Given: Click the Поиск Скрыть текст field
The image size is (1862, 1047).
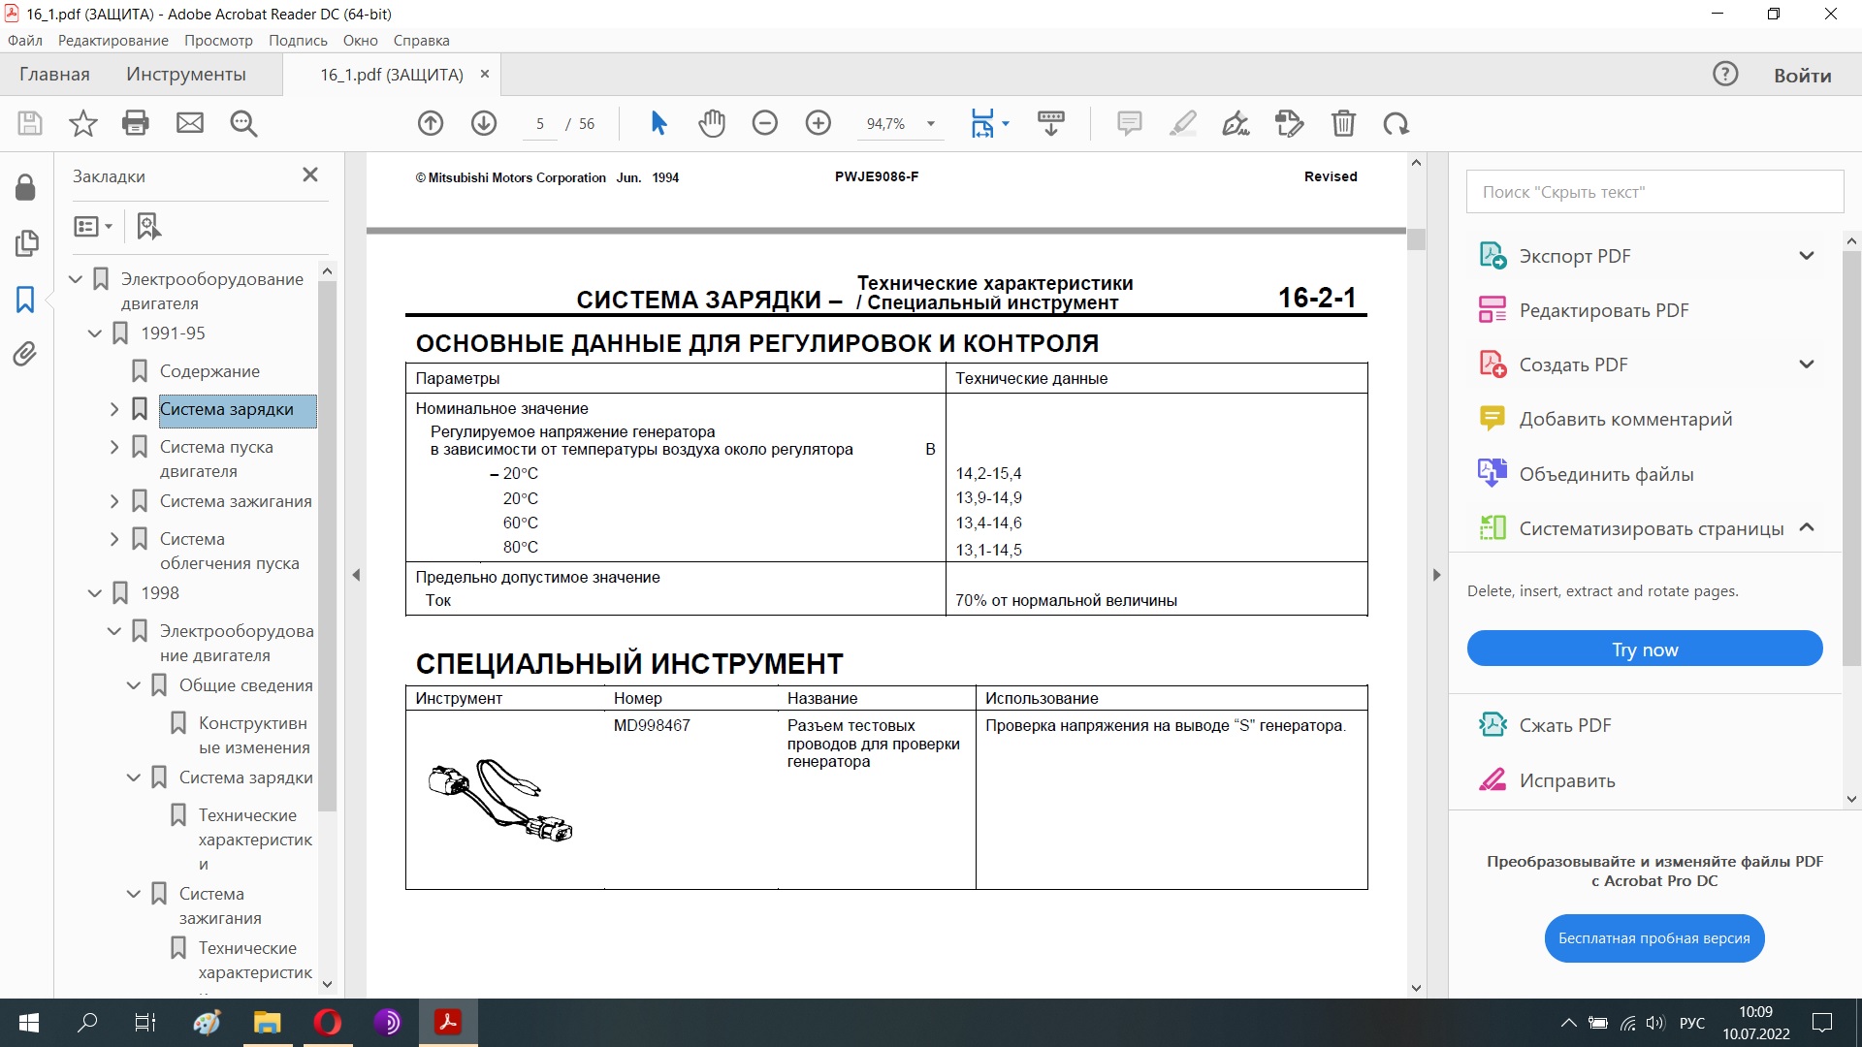Looking at the screenshot, I should [1653, 192].
